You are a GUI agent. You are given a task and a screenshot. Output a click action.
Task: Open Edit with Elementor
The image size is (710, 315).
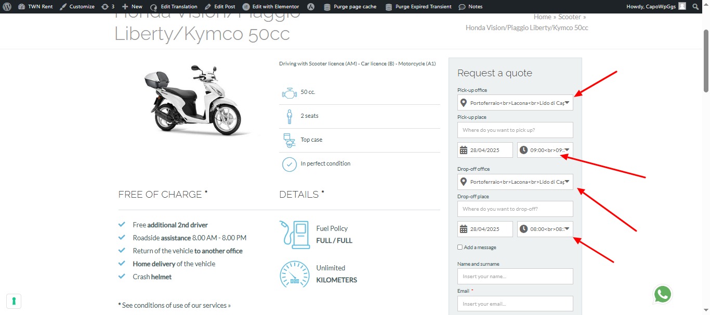[271, 7]
